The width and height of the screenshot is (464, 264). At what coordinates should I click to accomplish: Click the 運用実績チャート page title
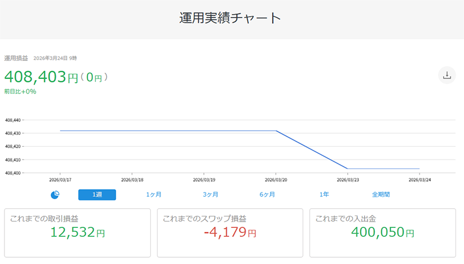230,18
